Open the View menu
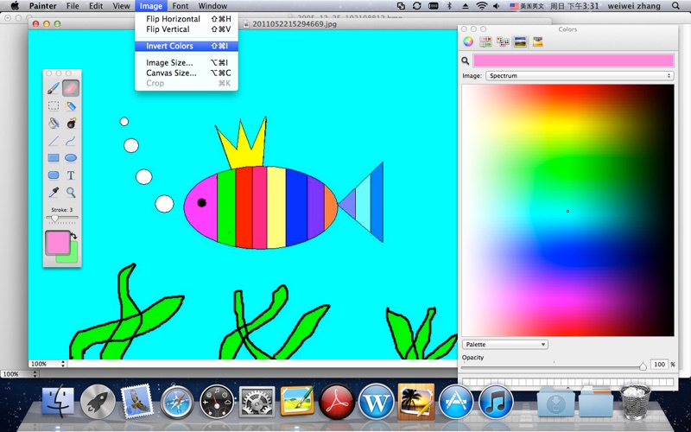The width and height of the screenshot is (691, 432). click(x=121, y=6)
